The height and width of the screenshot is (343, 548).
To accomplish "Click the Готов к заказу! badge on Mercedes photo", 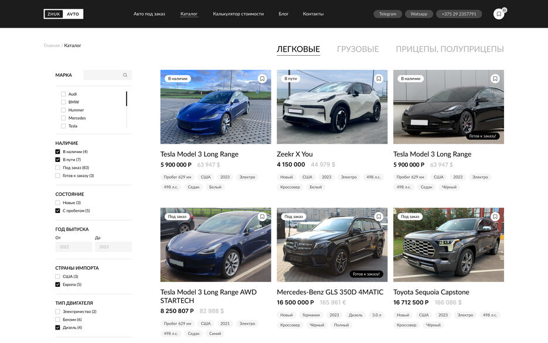I will (x=366, y=274).
